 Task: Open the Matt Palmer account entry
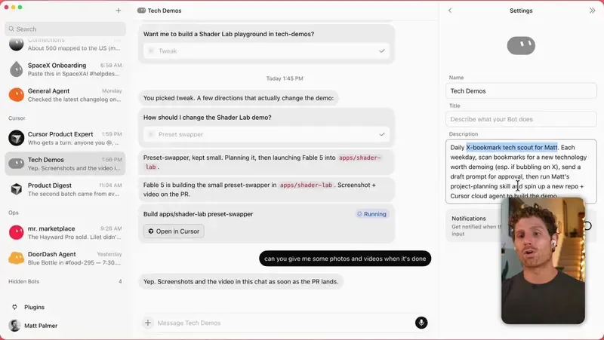pos(65,326)
